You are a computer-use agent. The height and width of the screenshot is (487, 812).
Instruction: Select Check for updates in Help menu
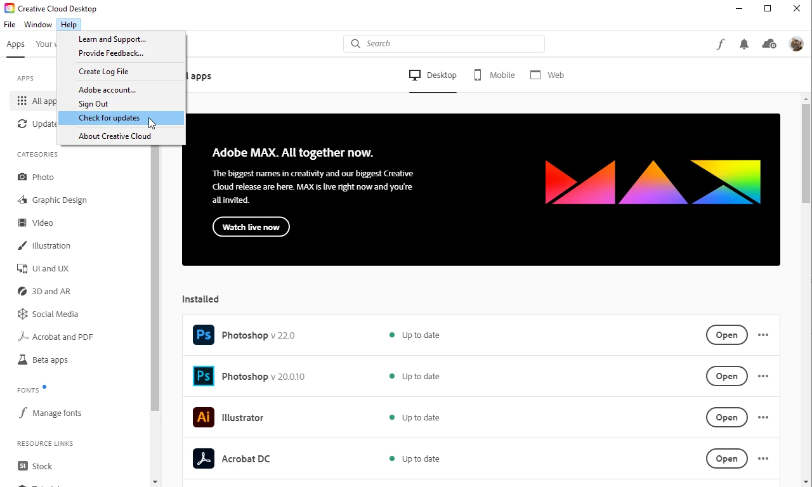(121, 118)
